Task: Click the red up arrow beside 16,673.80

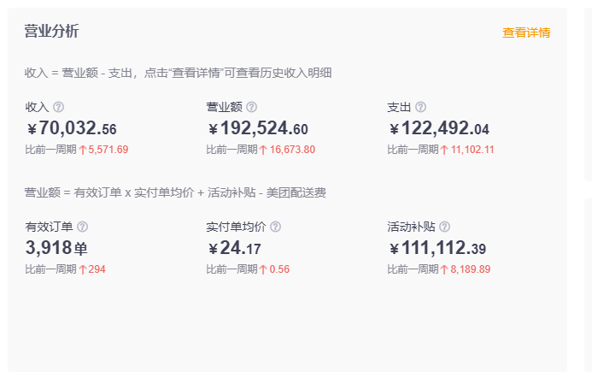Action: coord(263,150)
